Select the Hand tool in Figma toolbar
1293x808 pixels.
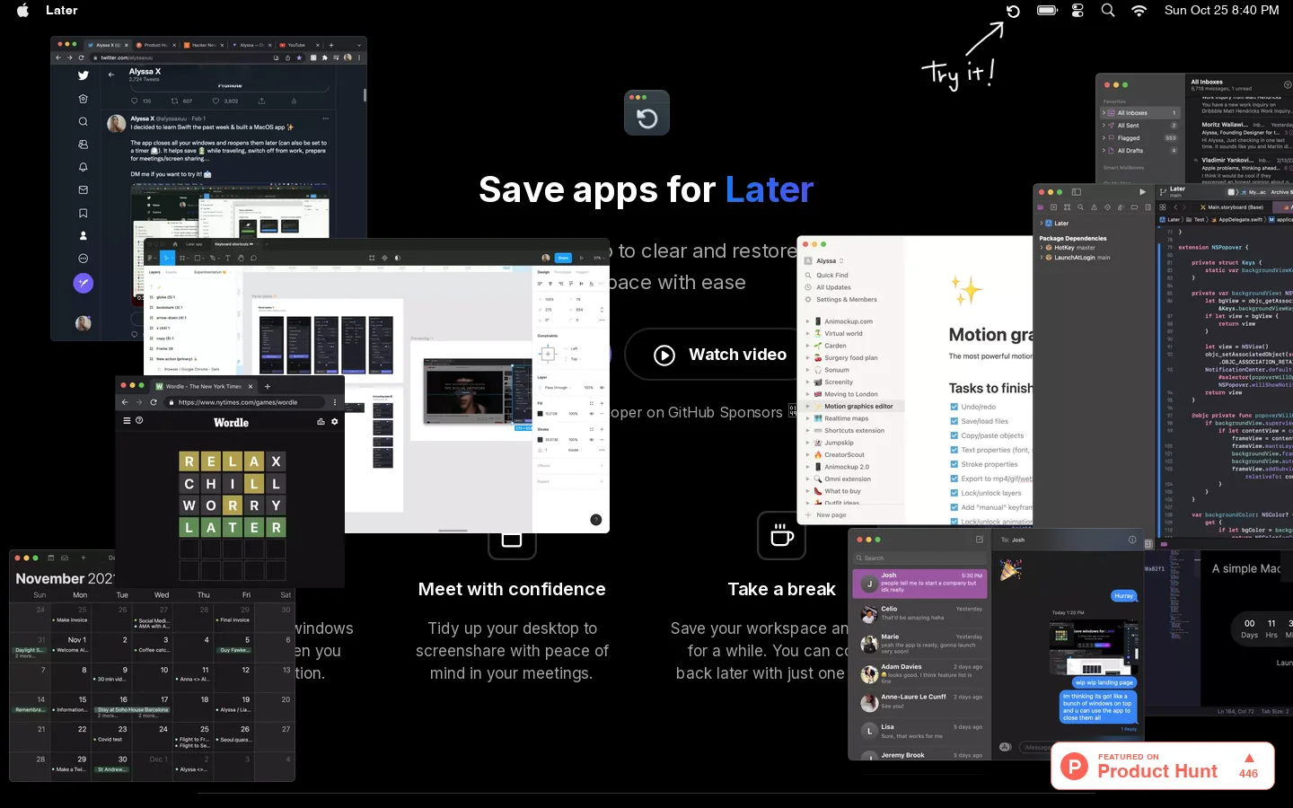[240, 258]
